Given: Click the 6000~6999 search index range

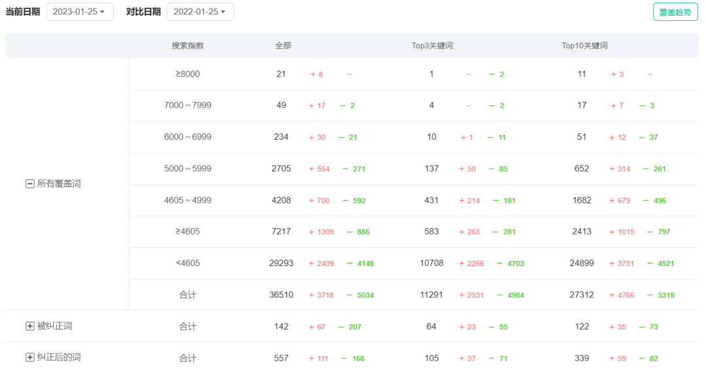Looking at the screenshot, I should coord(188,137).
